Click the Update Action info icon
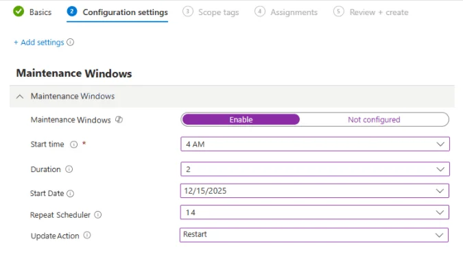463x261 pixels. tap(87, 236)
